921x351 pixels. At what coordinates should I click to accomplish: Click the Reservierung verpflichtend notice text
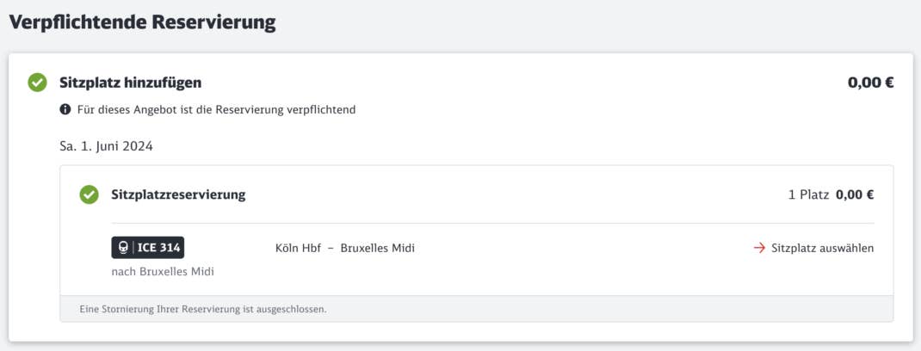tap(216, 110)
